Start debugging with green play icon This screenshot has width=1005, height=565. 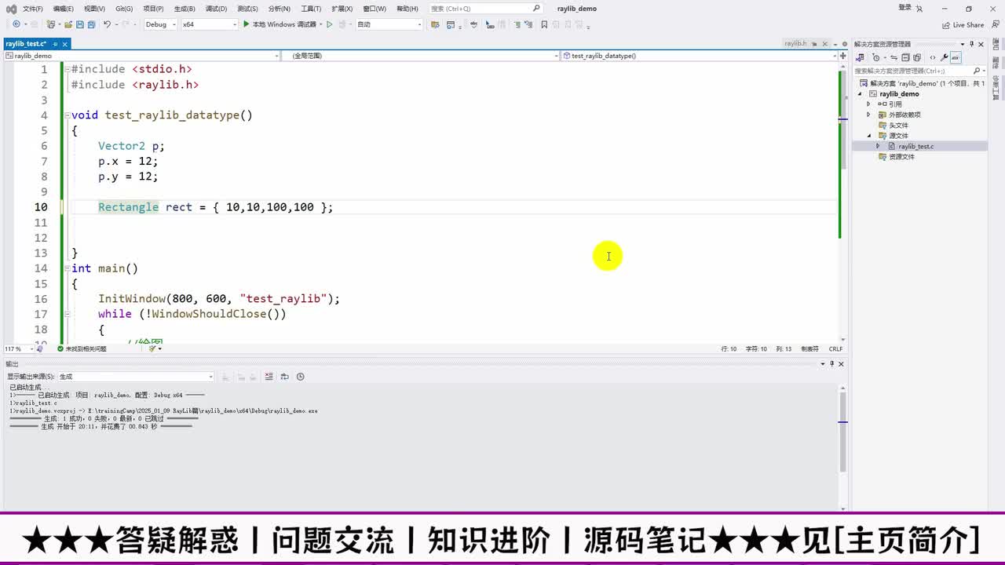coord(246,24)
